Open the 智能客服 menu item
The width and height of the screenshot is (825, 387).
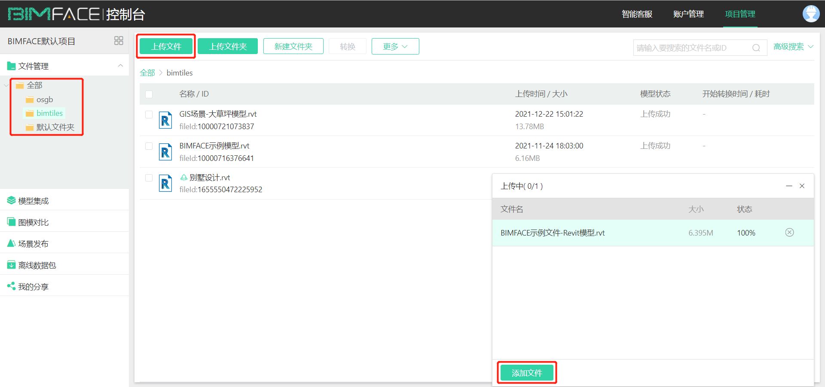[x=637, y=14]
